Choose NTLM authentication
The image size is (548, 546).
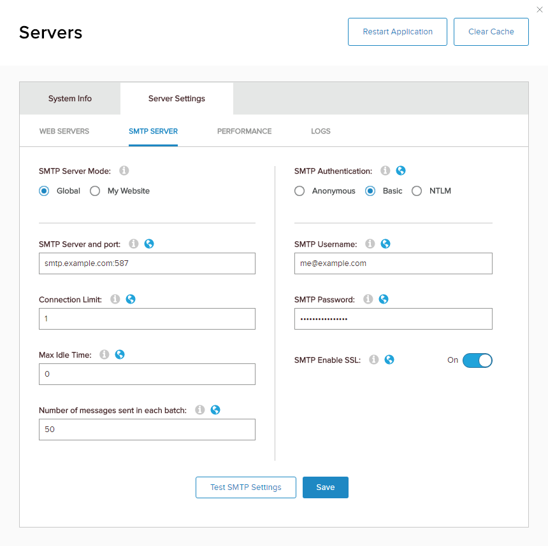(x=417, y=191)
